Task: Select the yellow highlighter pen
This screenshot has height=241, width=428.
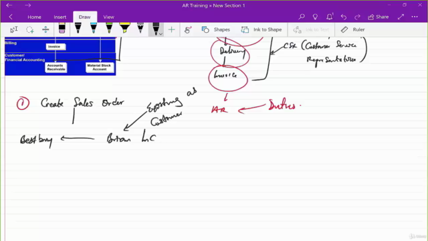Action: tap(125, 29)
